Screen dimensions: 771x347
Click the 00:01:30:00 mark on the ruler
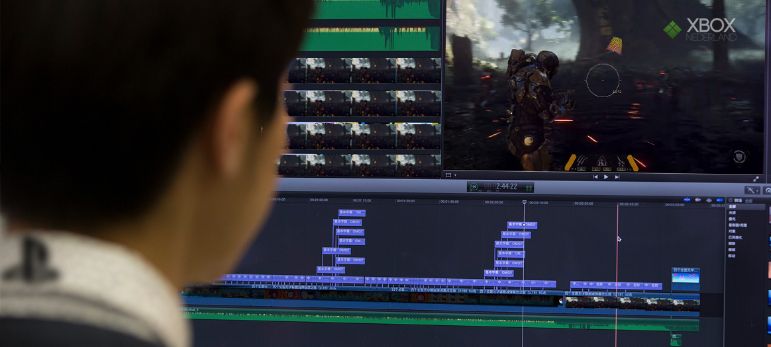point(405,201)
